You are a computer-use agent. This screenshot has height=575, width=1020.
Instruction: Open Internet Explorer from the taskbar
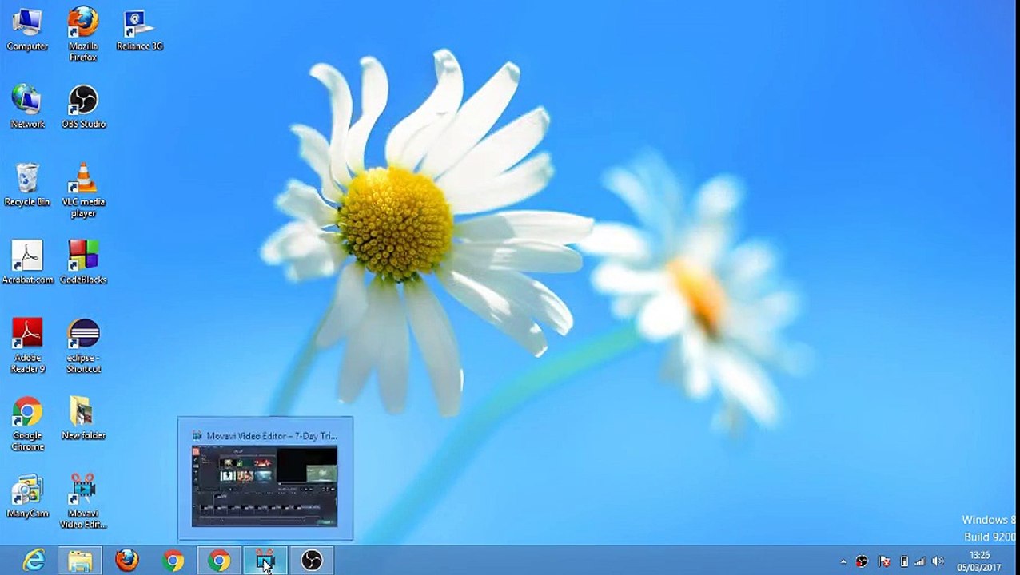coord(34,561)
